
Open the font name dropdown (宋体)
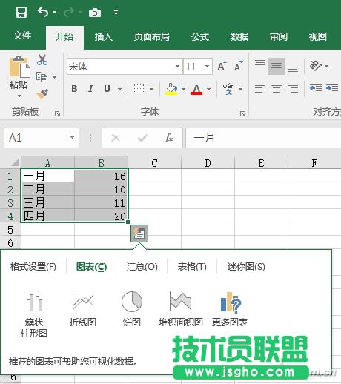click(177, 66)
